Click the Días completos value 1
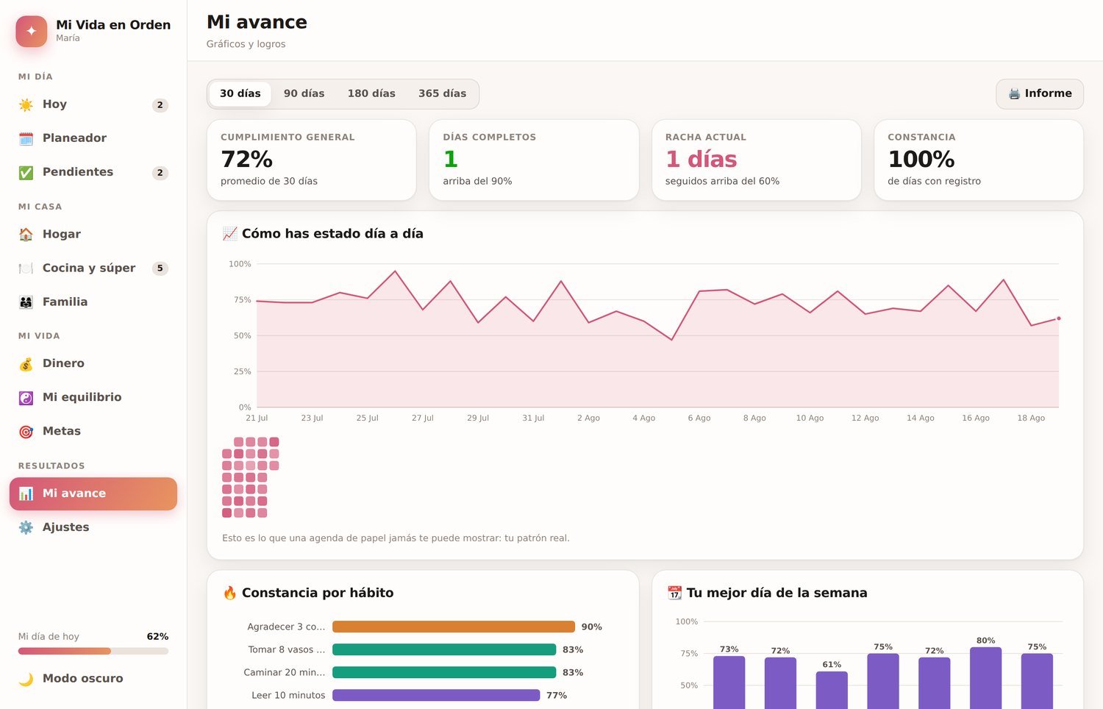Image resolution: width=1103 pixels, height=709 pixels. (450, 159)
